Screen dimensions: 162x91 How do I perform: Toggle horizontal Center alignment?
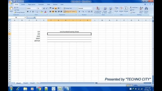[53, 12]
